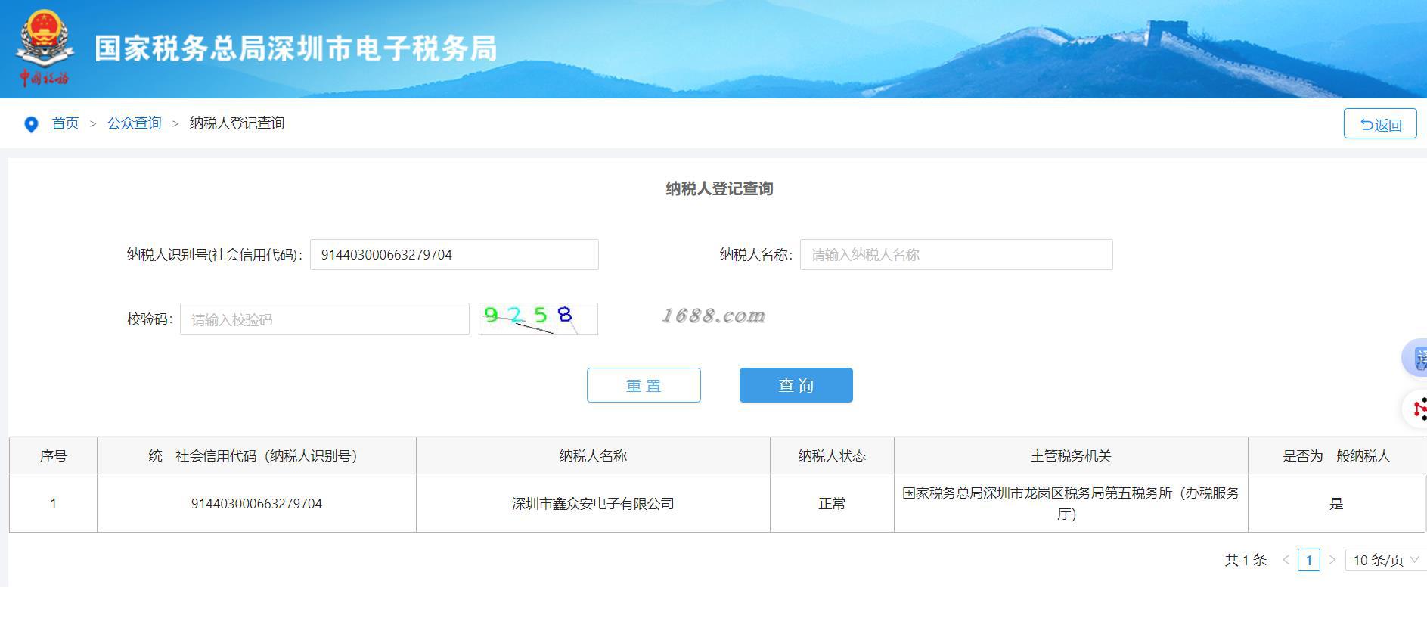
Task: Click the 是 general taxpayer cell
Action: [x=1336, y=503]
